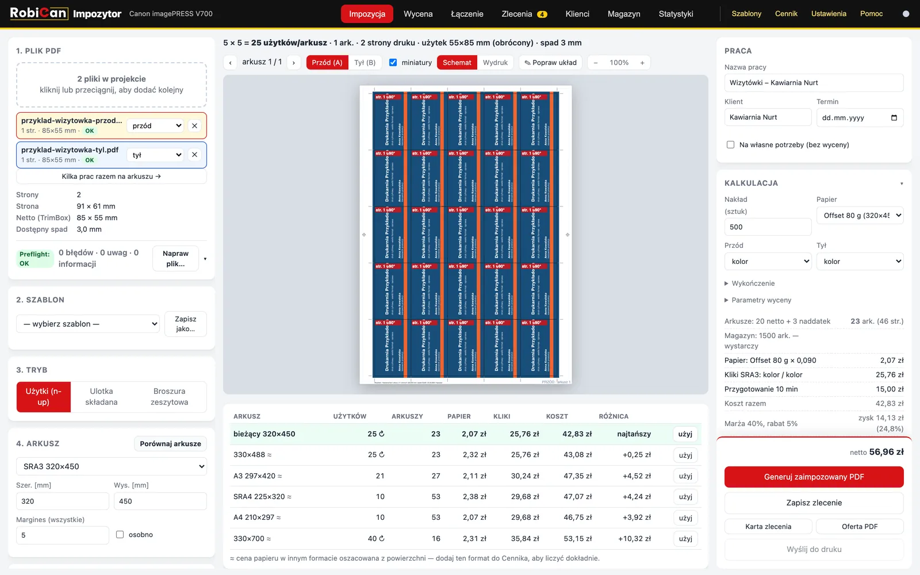Switch to Przód (A) side
The image size is (920, 575).
click(x=327, y=63)
